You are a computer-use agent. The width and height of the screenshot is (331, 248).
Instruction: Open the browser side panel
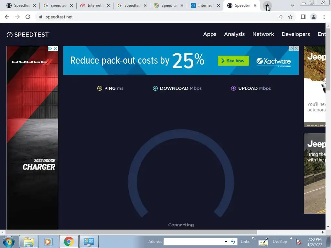tap(303, 17)
